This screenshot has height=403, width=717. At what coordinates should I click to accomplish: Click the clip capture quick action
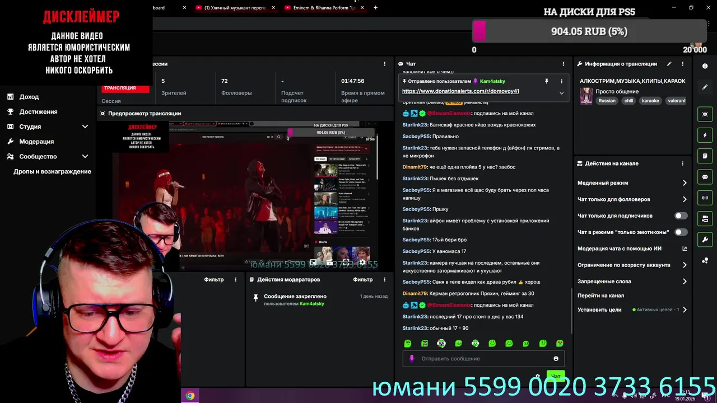(705, 114)
